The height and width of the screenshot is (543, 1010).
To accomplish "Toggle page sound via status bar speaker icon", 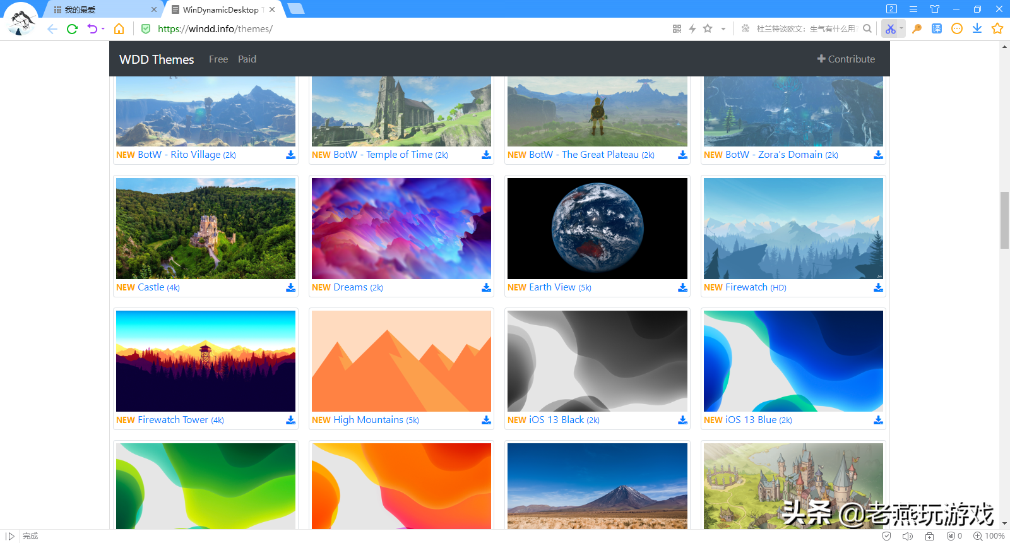I will click(907, 536).
